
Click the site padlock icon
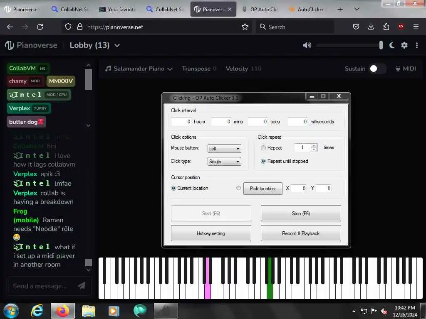[79, 27]
